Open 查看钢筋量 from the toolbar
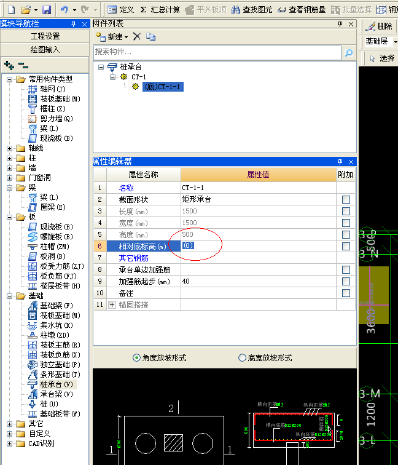Screen dimensions: 398x465 pos(302,10)
